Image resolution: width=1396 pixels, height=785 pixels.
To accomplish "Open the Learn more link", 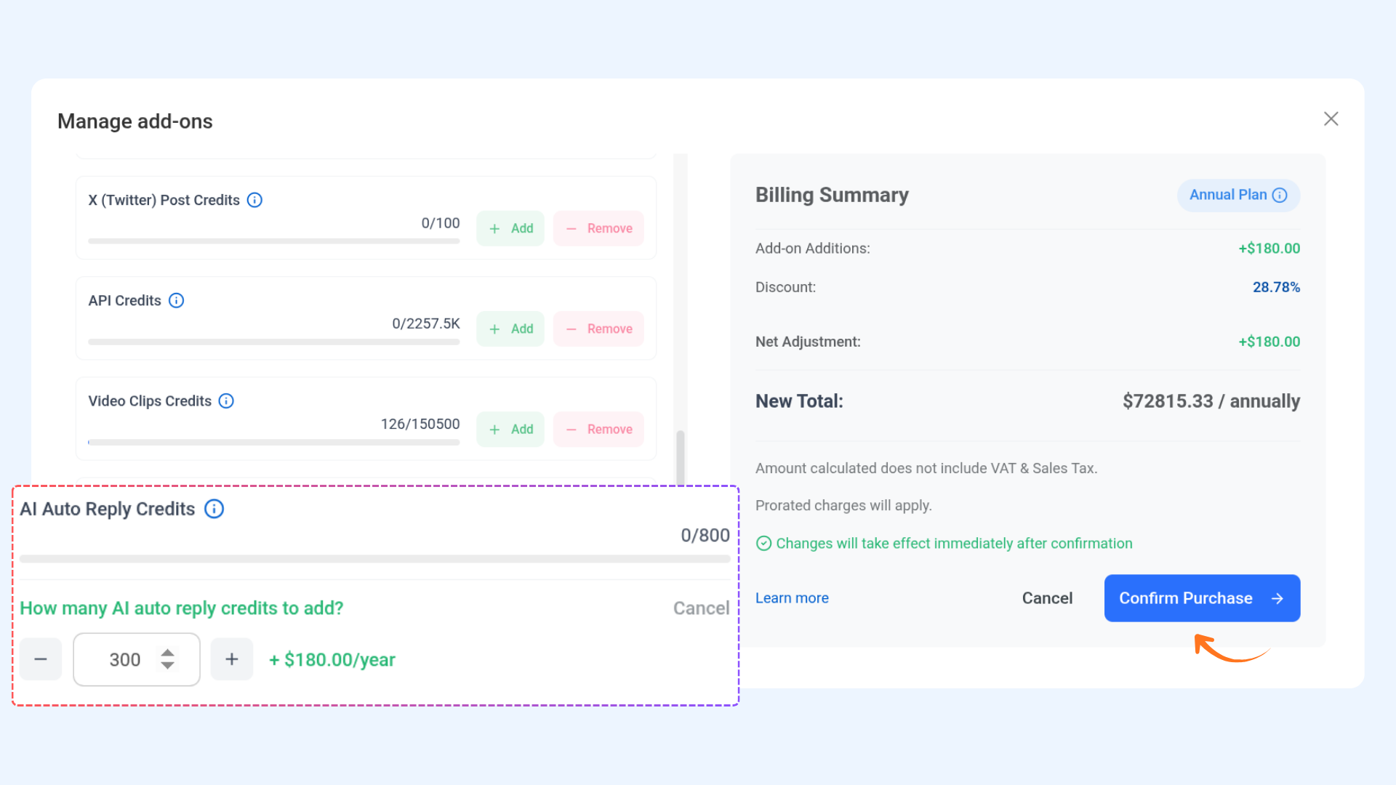I will 792,598.
